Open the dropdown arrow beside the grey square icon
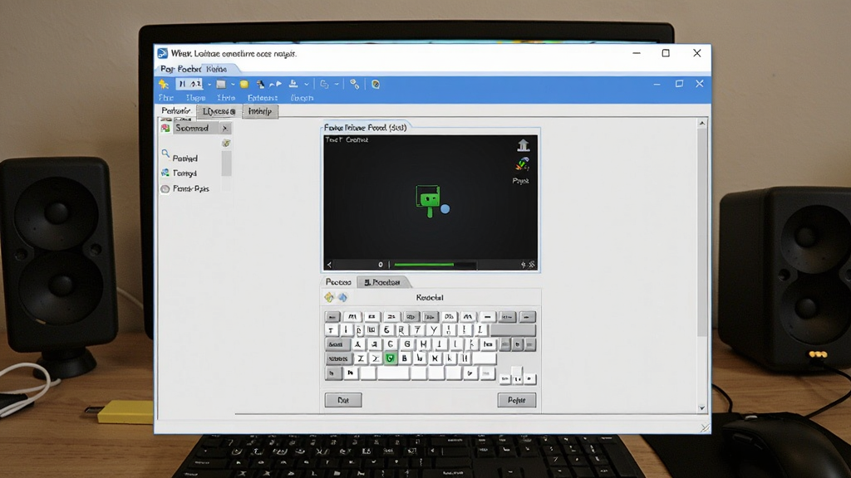851x478 pixels. [x=233, y=84]
